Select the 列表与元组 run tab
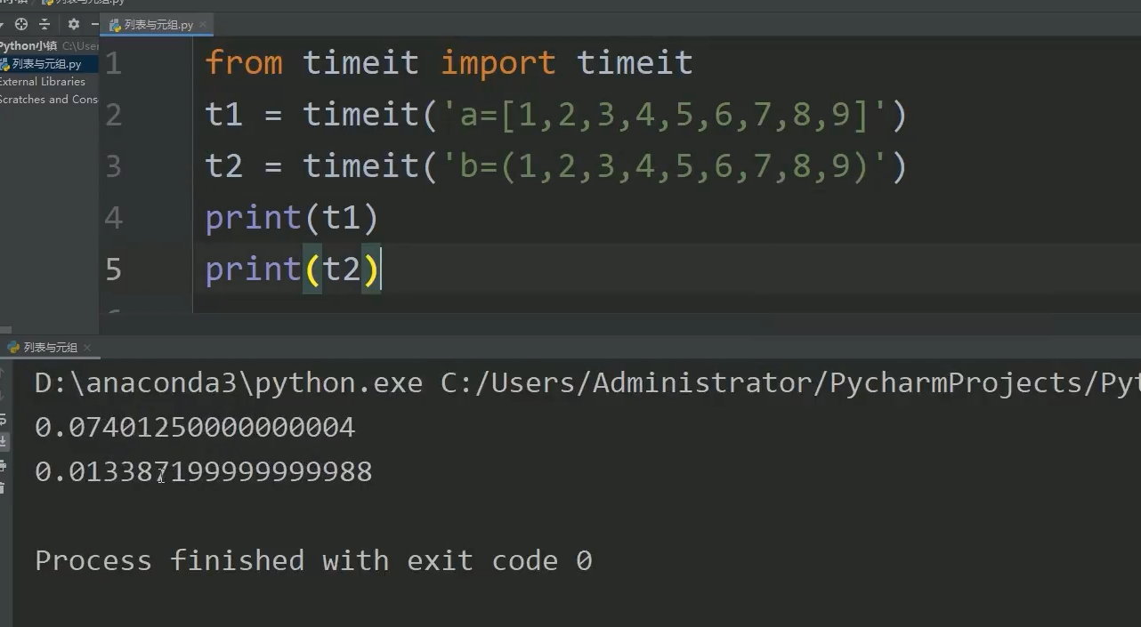1141x627 pixels. click(x=49, y=347)
